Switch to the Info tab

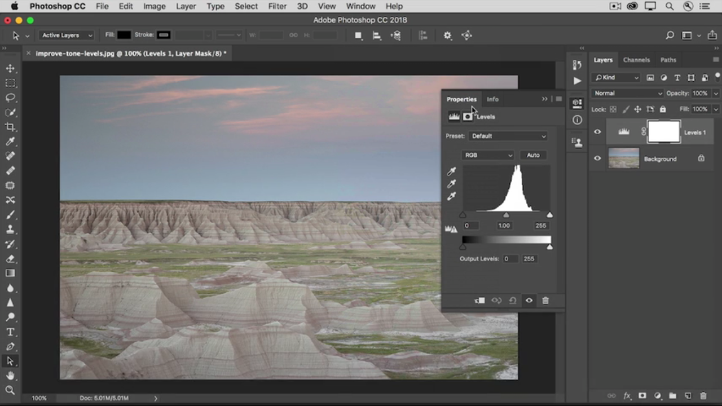[492, 99]
